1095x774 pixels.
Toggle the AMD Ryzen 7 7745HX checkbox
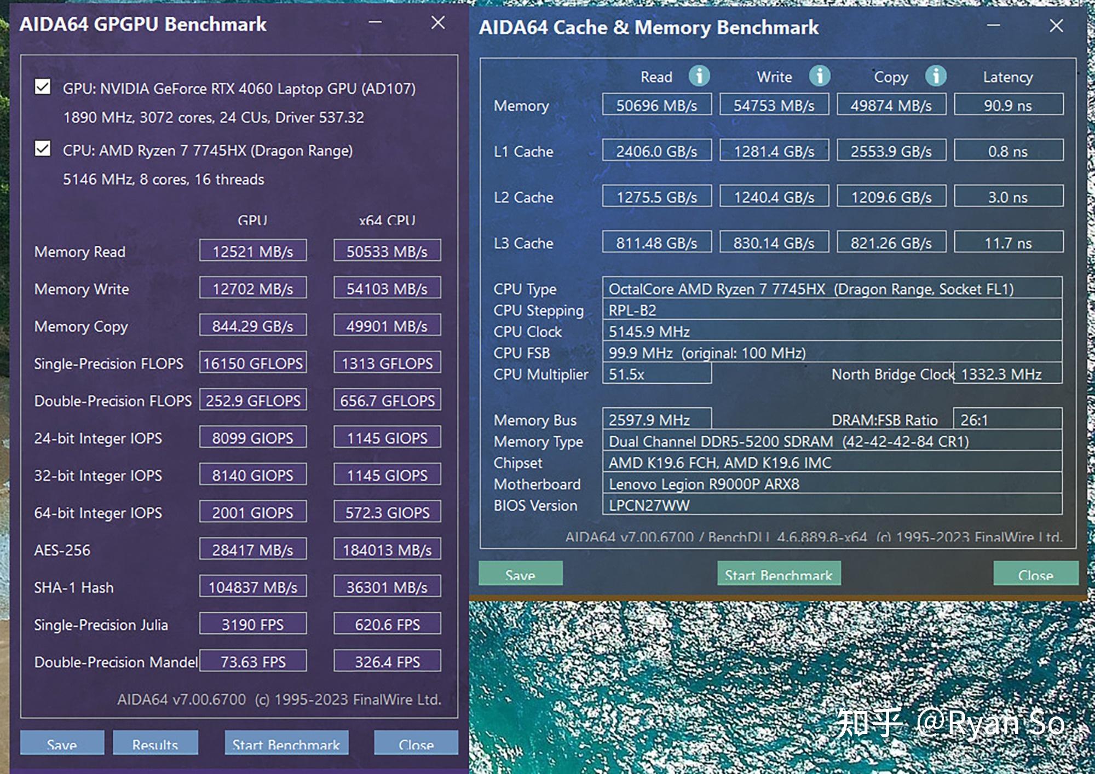[x=42, y=152]
